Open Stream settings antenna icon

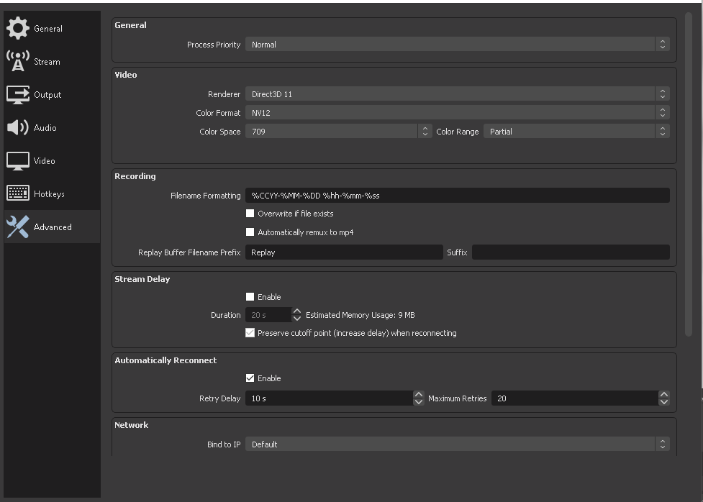click(x=18, y=61)
